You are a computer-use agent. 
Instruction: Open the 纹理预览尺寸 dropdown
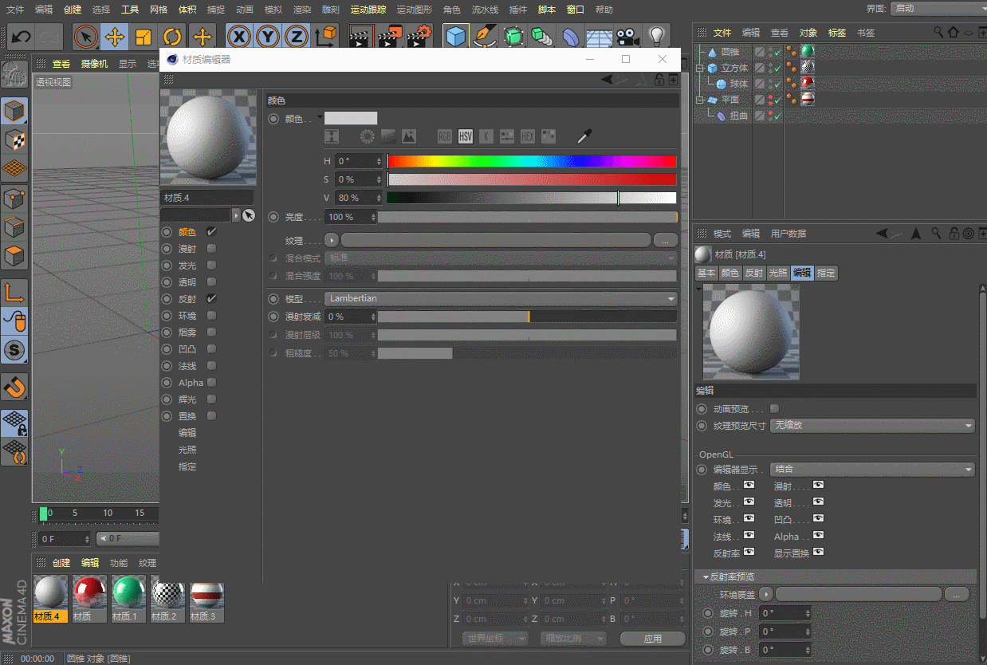[872, 426]
